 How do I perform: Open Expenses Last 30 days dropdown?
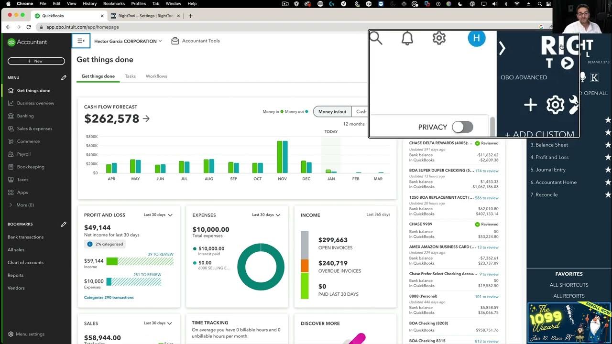pos(266,215)
